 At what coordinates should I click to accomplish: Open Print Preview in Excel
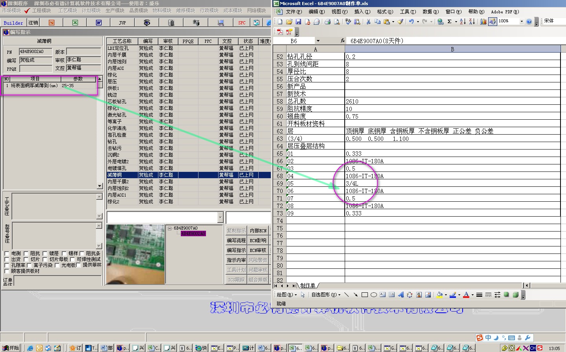point(337,22)
